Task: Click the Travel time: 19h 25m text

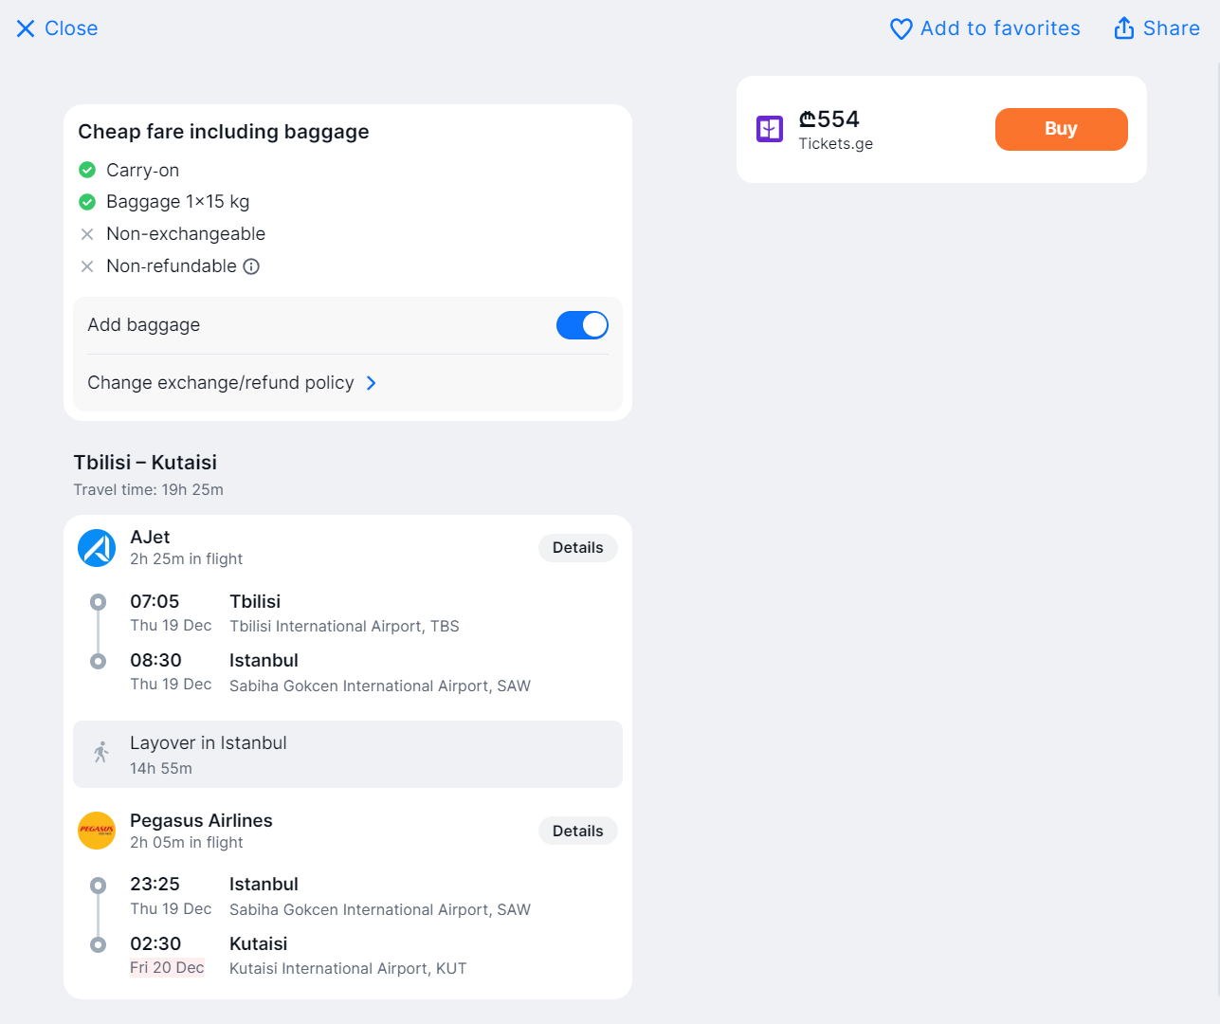Action: [x=149, y=490]
